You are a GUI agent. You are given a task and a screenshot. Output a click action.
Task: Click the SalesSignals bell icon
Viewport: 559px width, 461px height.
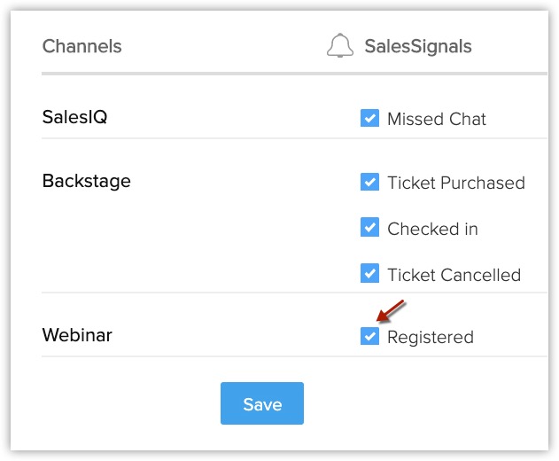tap(340, 46)
